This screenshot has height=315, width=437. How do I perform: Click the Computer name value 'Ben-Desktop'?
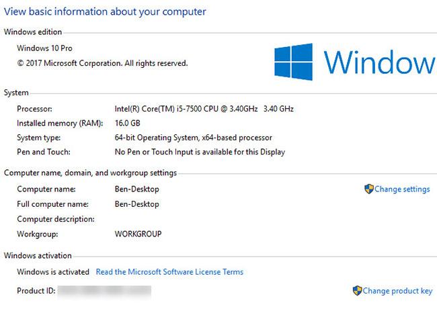coord(137,189)
